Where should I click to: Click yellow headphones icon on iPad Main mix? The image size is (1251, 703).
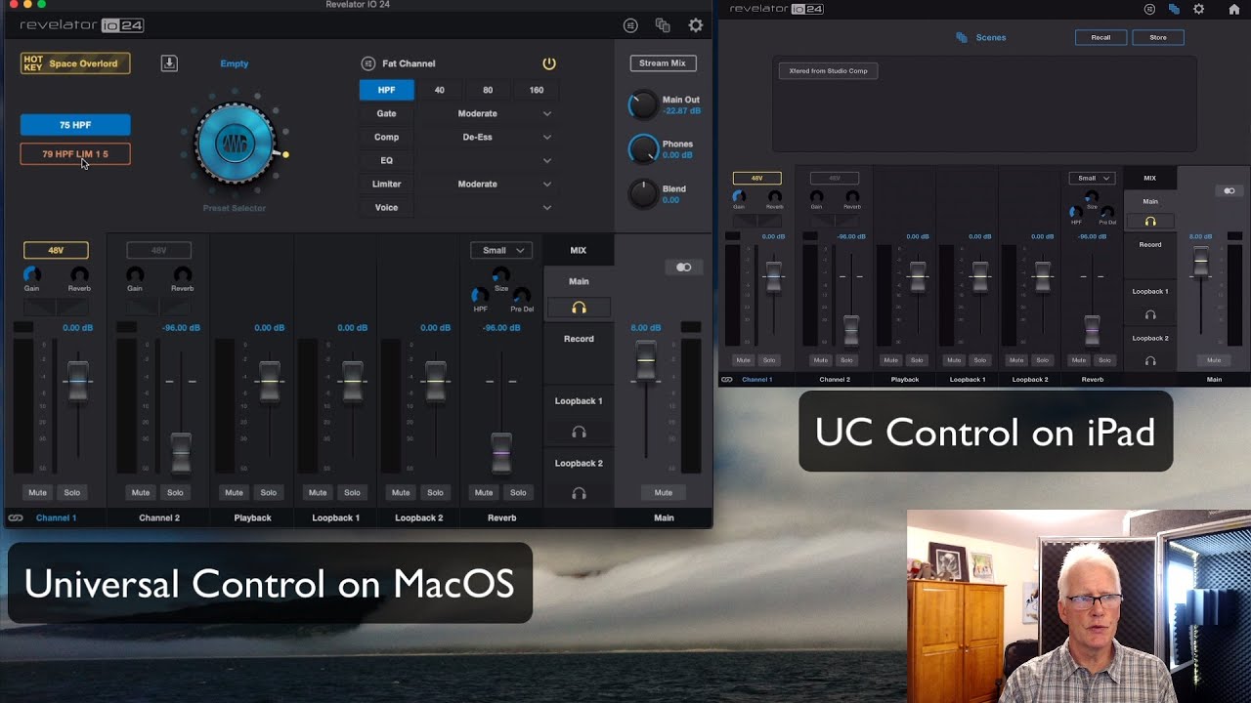point(1150,222)
